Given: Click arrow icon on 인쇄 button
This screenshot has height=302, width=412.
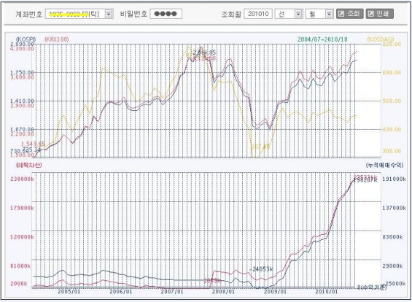Looking at the screenshot, I should point(370,14).
